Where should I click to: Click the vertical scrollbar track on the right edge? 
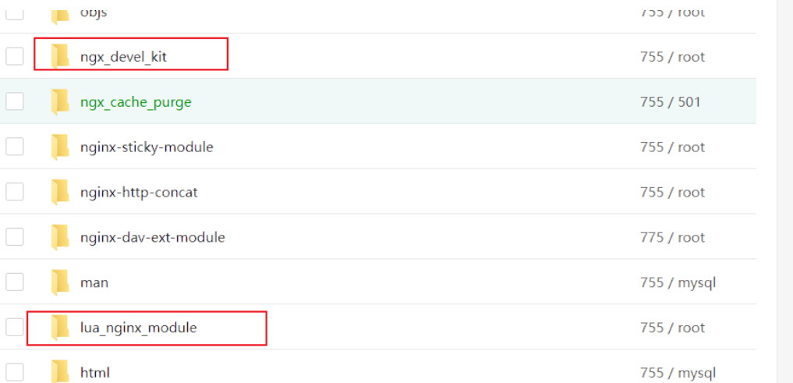(x=784, y=191)
